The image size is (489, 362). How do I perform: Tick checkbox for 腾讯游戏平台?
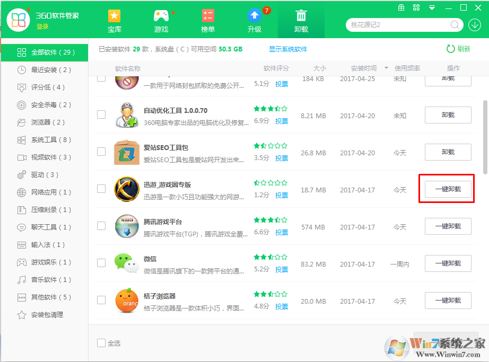tap(101, 226)
